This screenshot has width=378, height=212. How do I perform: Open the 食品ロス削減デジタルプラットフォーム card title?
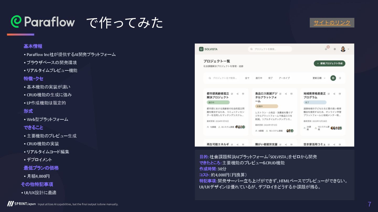pos(266,97)
